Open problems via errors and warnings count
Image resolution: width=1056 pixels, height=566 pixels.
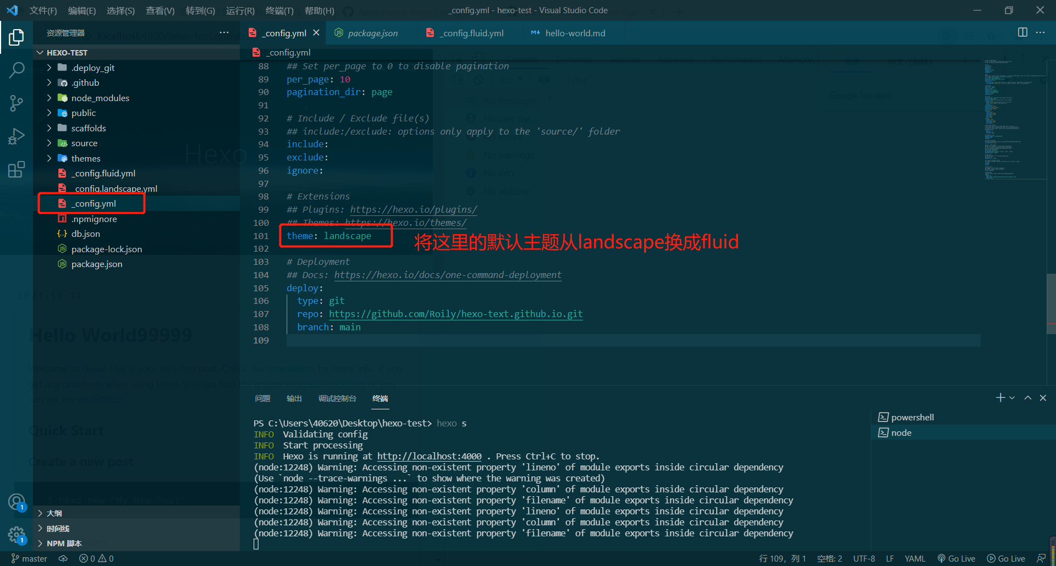96,558
